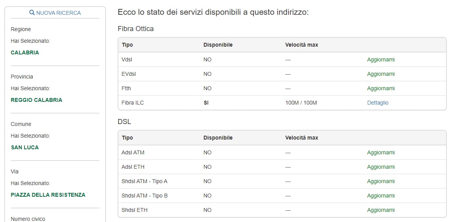Click Aggiornami for Adsl ETH
Screen dimensions: 455x222
pos(380,167)
